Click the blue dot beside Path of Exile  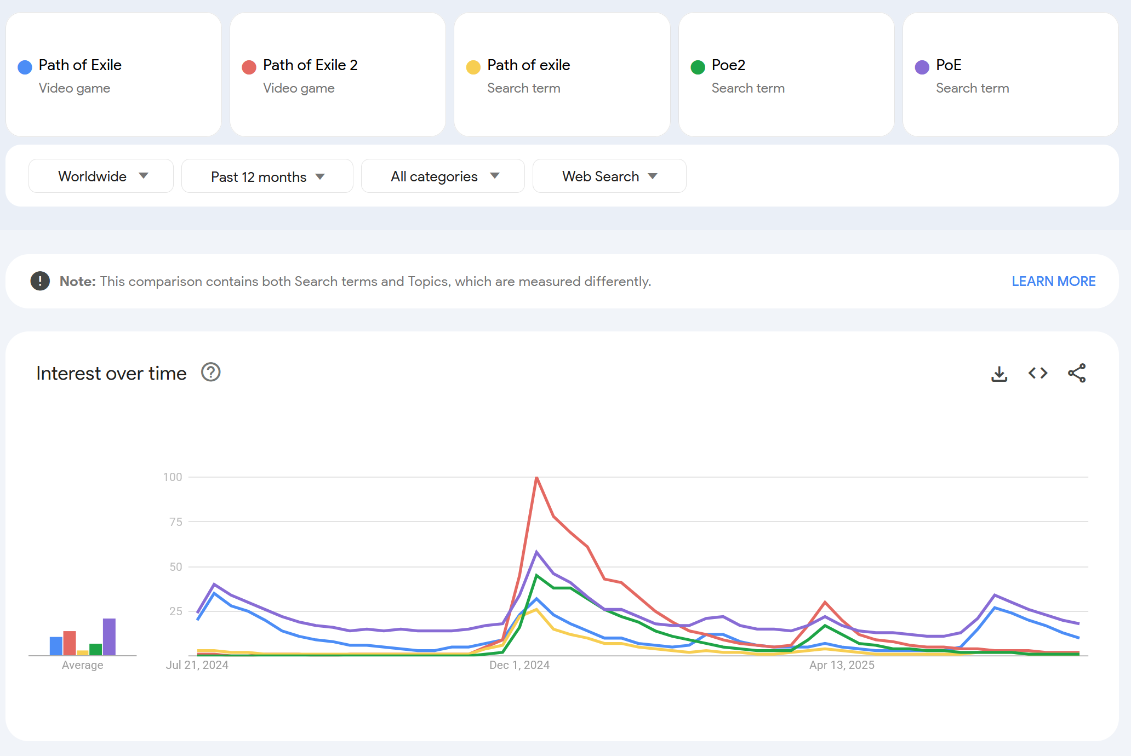(25, 67)
